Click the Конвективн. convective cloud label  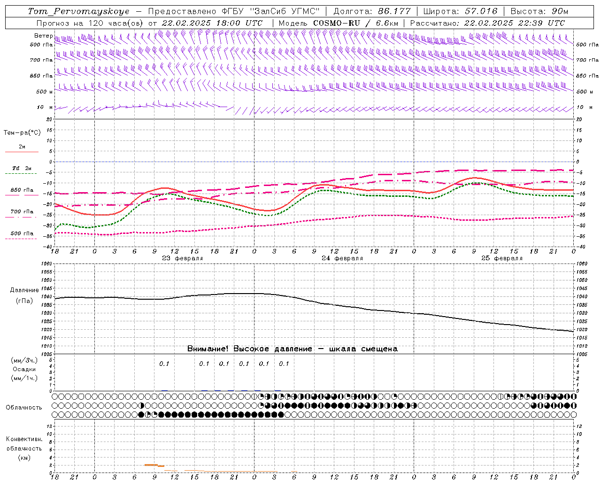tap(24, 439)
